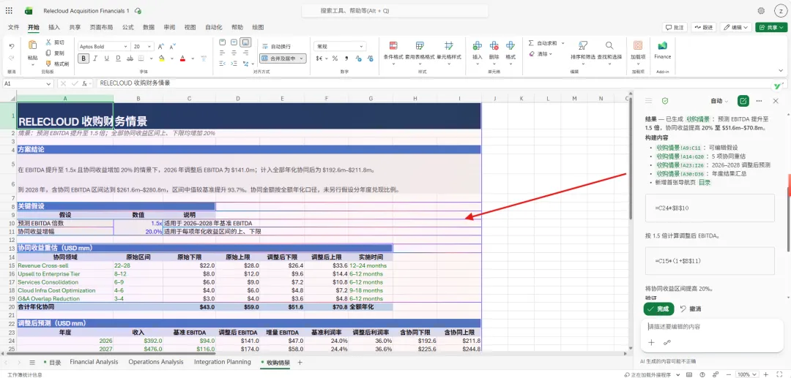Click the shield icon in the assistant pane
Image resolution: width=791 pixels, height=378 pixels.
tap(665, 101)
